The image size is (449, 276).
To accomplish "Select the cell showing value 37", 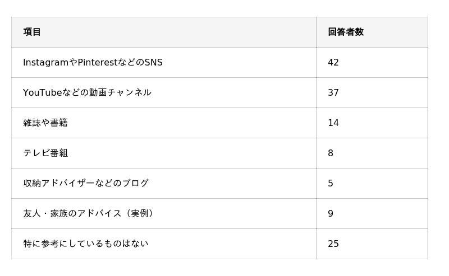I will (x=333, y=92).
